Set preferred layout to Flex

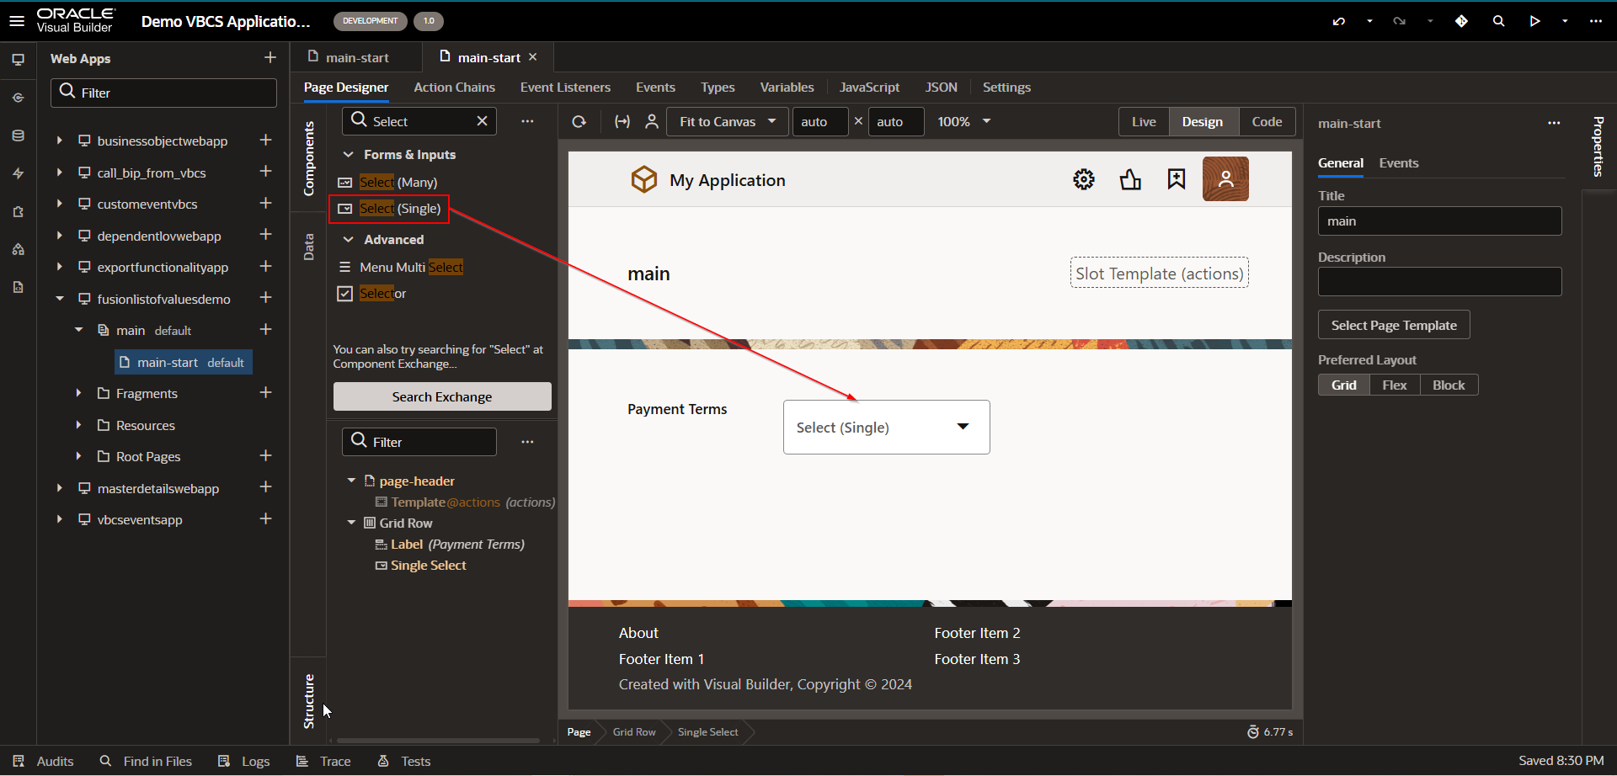tap(1394, 385)
